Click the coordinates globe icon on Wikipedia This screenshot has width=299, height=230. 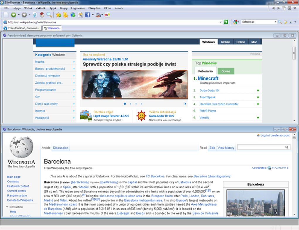point(269,168)
